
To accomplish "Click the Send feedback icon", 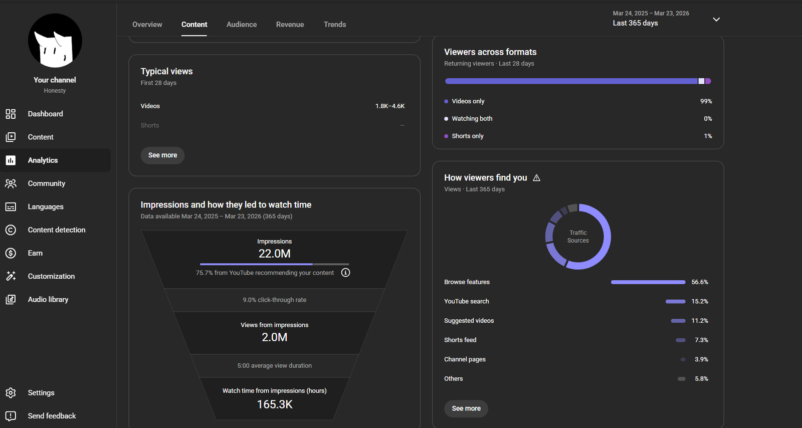I will point(11,416).
